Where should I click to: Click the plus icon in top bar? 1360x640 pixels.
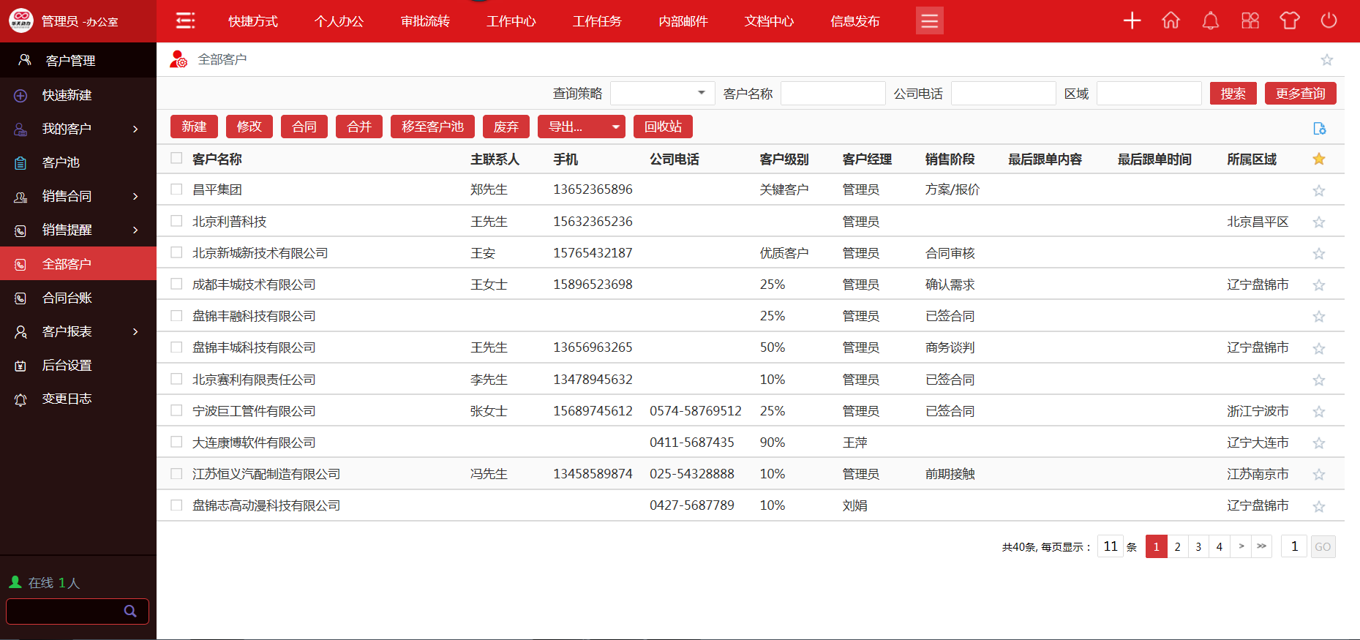click(x=1132, y=20)
